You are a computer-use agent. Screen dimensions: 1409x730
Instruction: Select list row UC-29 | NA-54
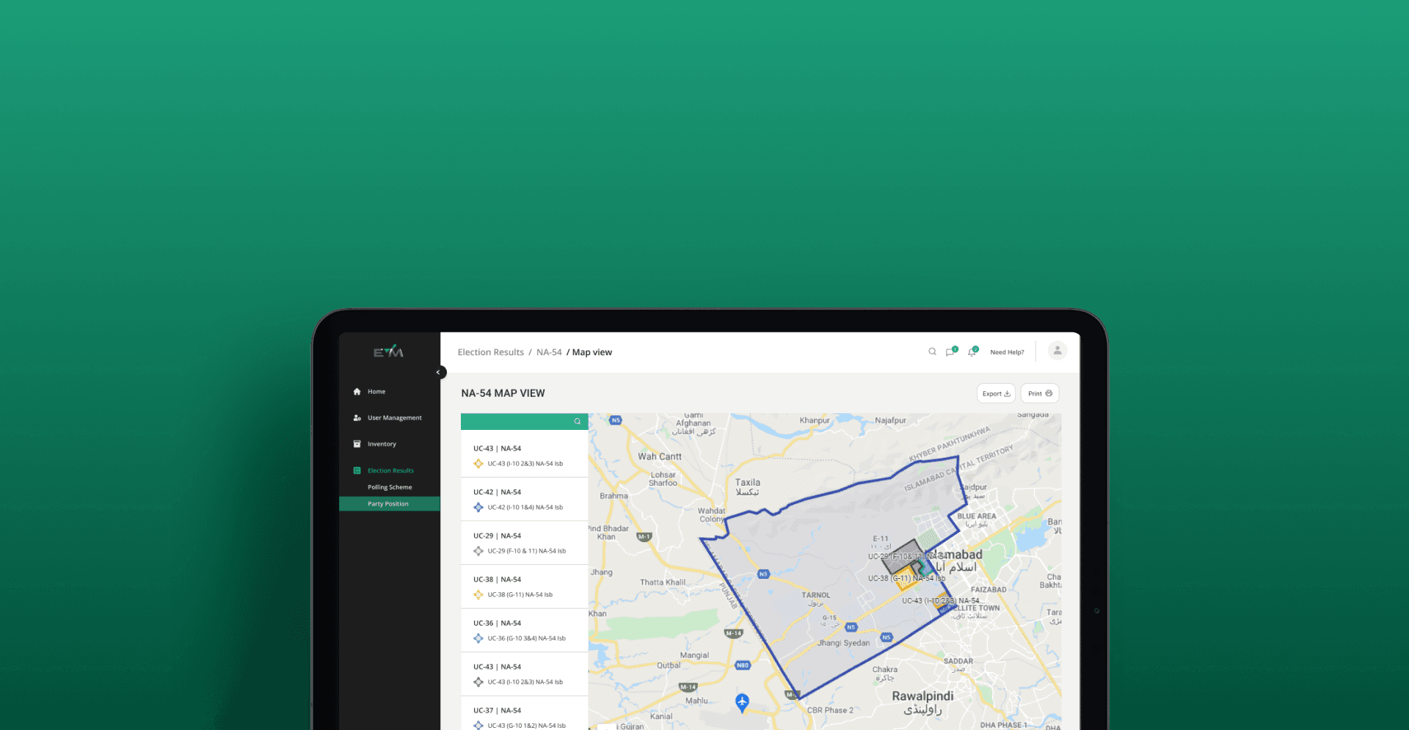pyautogui.click(x=524, y=543)
